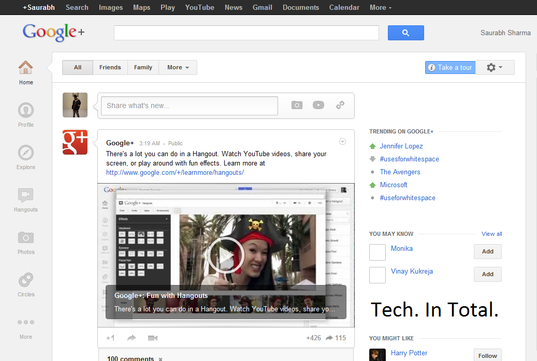Open the Monika profile link
The image size is (537, 361).
402,249
